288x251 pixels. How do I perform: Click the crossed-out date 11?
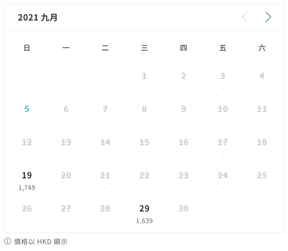coord(262,109)
